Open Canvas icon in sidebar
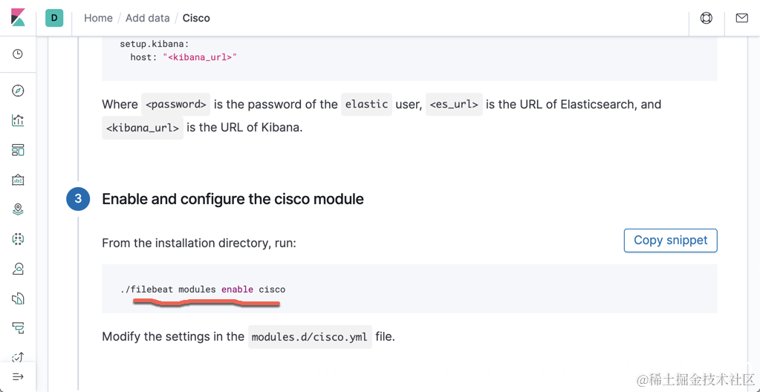The width and height of the screenshot is (760, 392). point(18,180)
